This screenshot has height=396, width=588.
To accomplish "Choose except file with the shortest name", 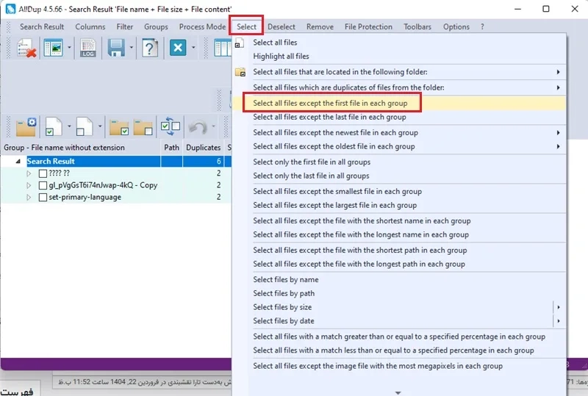I will (x=398, y=221).
